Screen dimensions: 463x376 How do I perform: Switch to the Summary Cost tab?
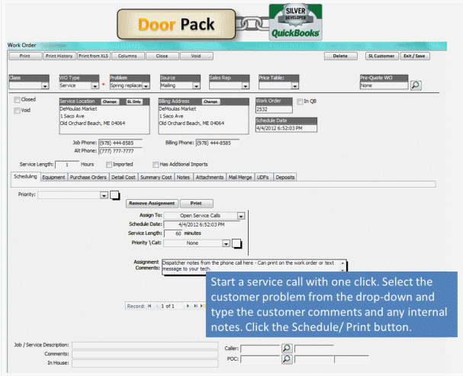pos(156,177)
